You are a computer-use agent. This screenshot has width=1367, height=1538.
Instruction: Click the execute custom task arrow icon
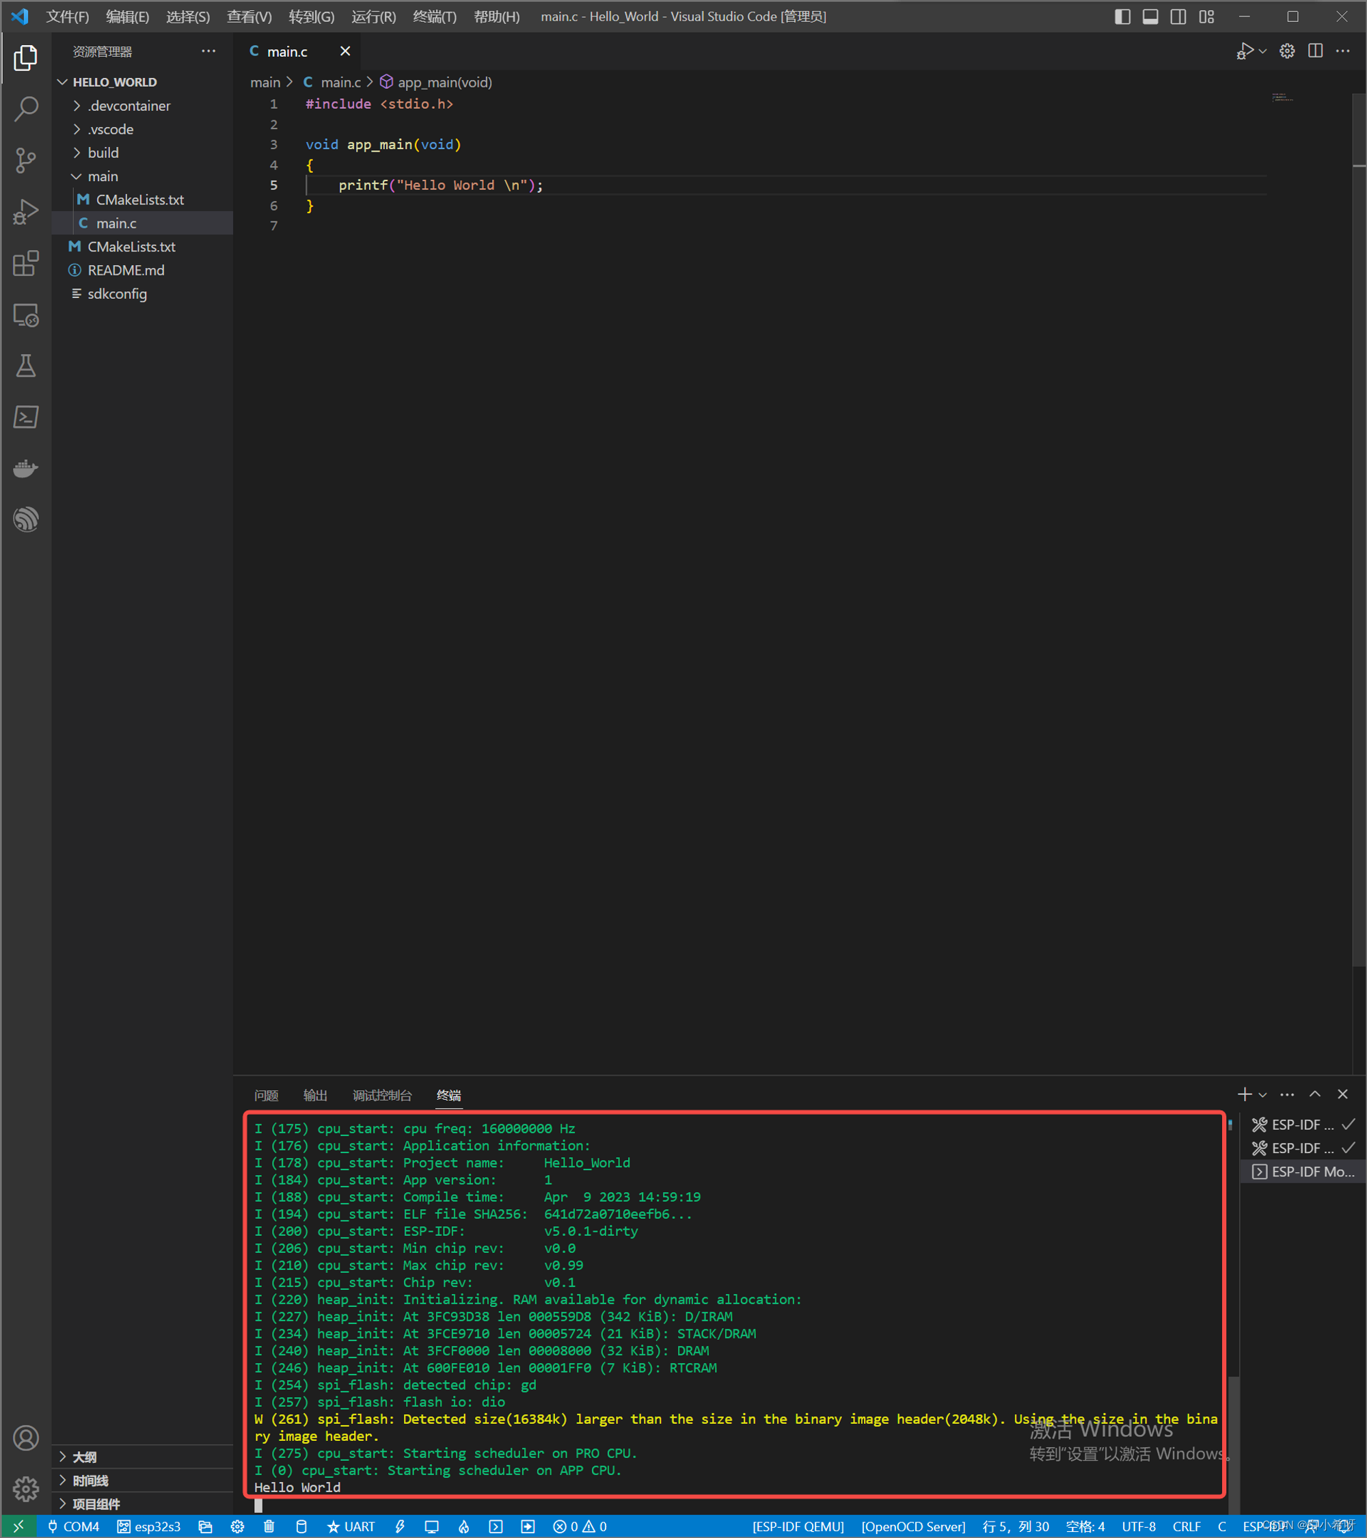pyautogui.click(x=528, y=1526)
